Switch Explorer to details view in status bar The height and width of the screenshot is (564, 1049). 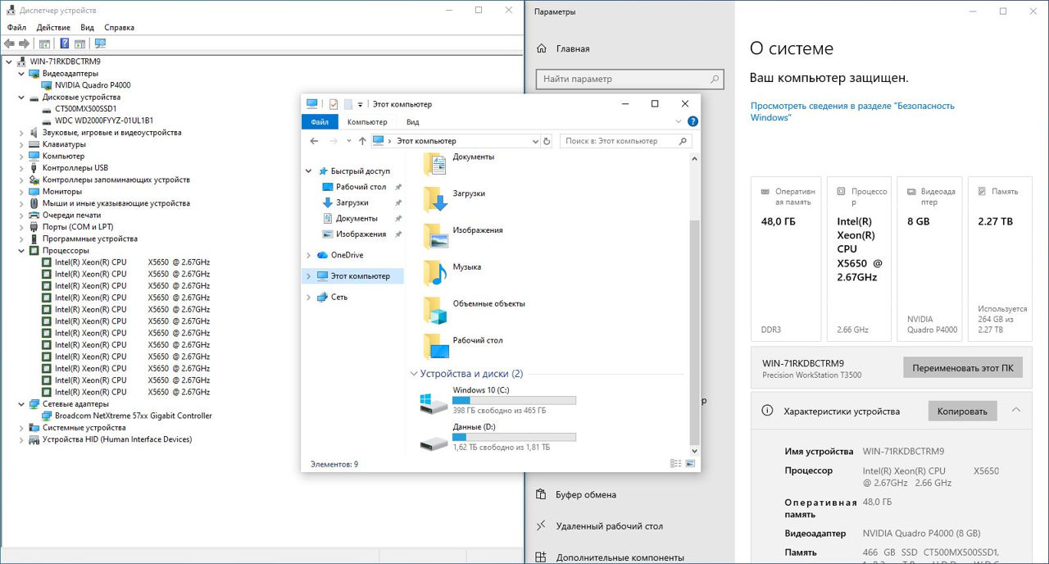(676, 464)
